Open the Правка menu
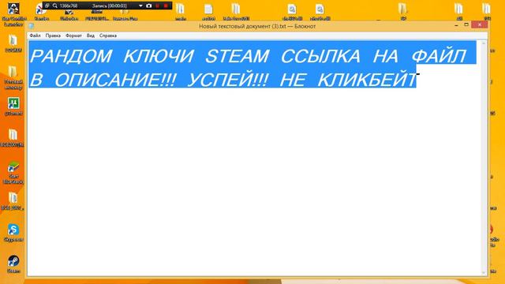The image size is (505, 284). [x=53, y=35]
